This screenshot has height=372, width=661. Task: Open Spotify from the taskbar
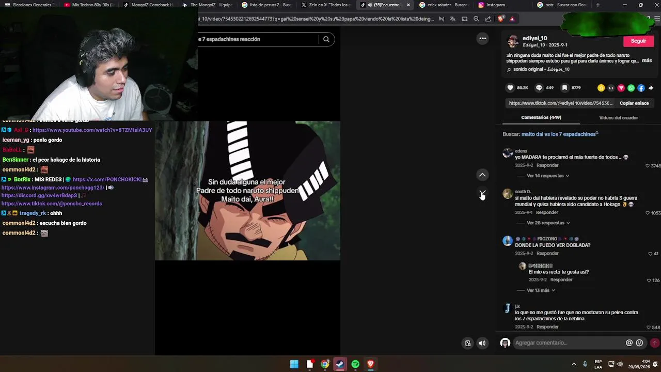(355, 364)
